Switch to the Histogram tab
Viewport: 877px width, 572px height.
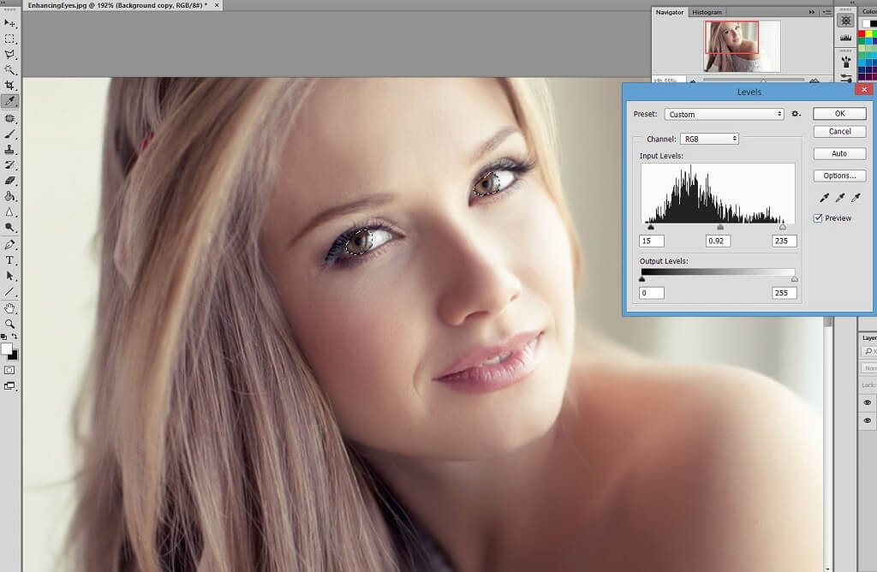pos(707,12)
